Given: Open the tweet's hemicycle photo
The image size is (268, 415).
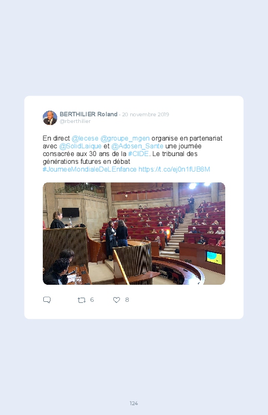Looking at the screenshot, I should pyautogui.click(x=134, y=234).
